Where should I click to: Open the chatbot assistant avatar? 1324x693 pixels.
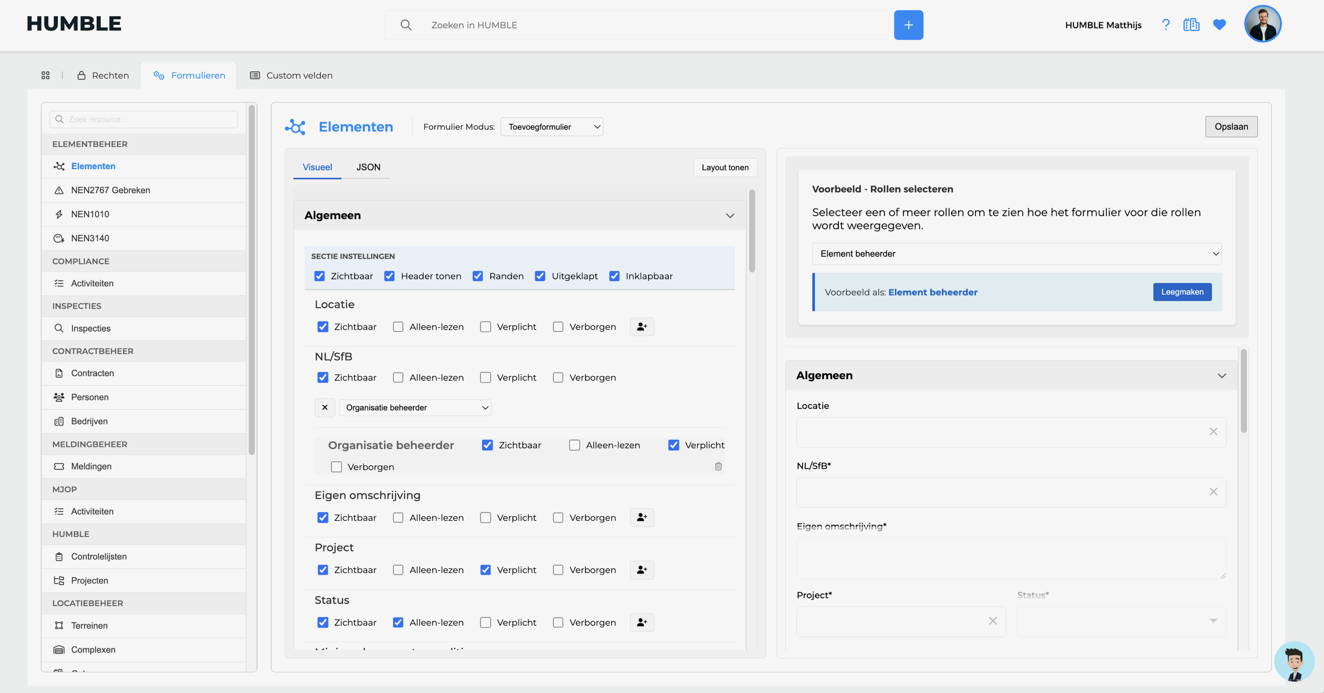click(1294, 661)
